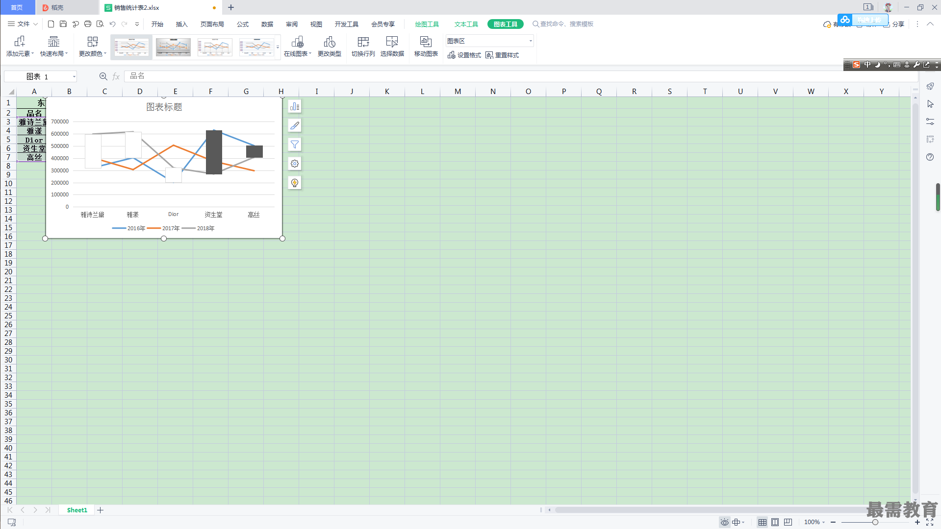Open the 绘图工具 Drawing Tools tab
941x529 pixels.
point(427,24)
